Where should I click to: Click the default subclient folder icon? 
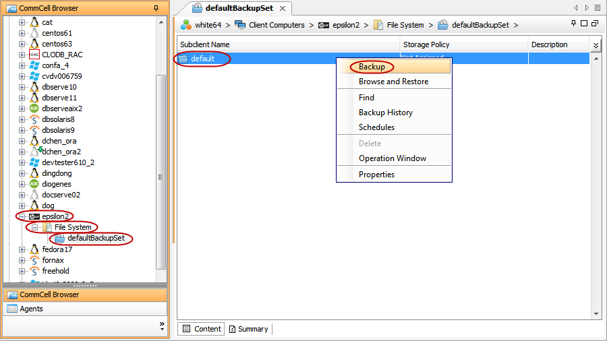(x=183, y=59)
